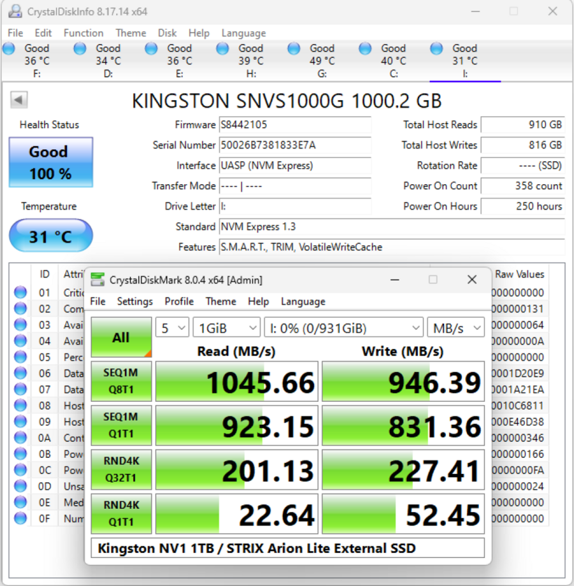Viewport: 574px width, 586px height.
Task: Click the Kingston NV1 1TB comment field
Action: click(x=288, y=548)
